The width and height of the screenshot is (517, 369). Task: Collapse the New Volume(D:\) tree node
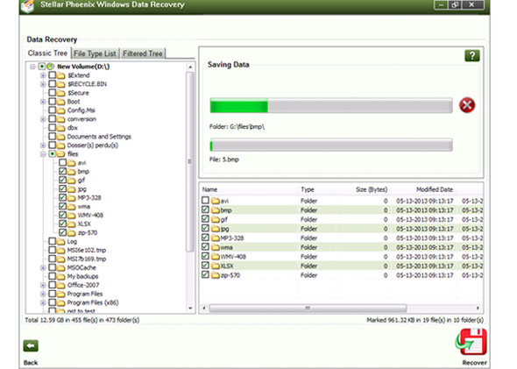click(32, 67)
